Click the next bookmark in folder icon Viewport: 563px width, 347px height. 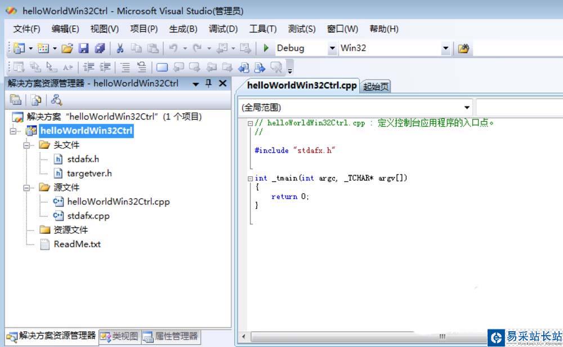(227, 67)
